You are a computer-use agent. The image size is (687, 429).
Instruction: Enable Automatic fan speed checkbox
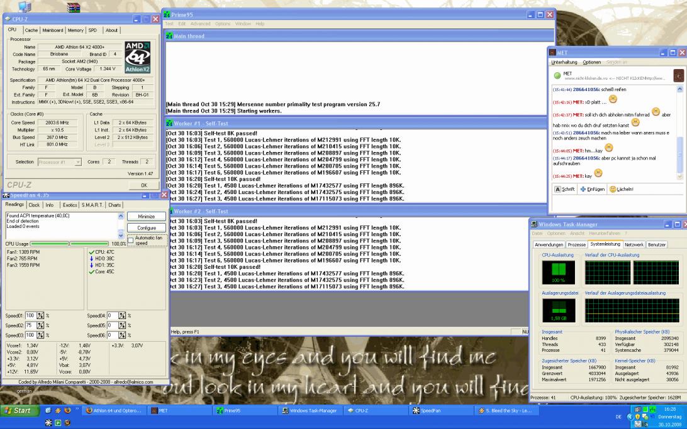(131, 241)
